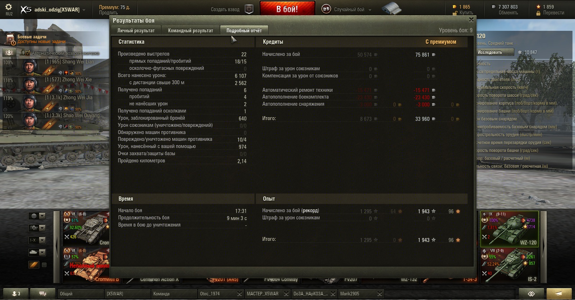Click the premium shop crate icon

392,9
